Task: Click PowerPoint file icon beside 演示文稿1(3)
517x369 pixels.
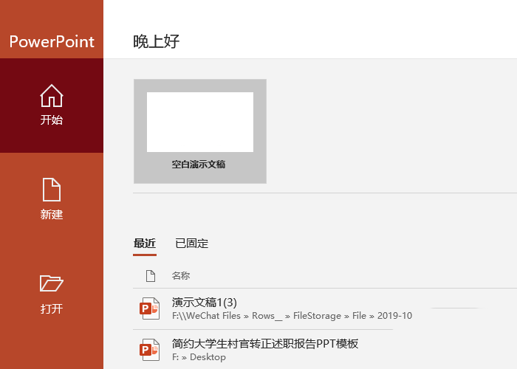Action: click(x=150, y=308)
